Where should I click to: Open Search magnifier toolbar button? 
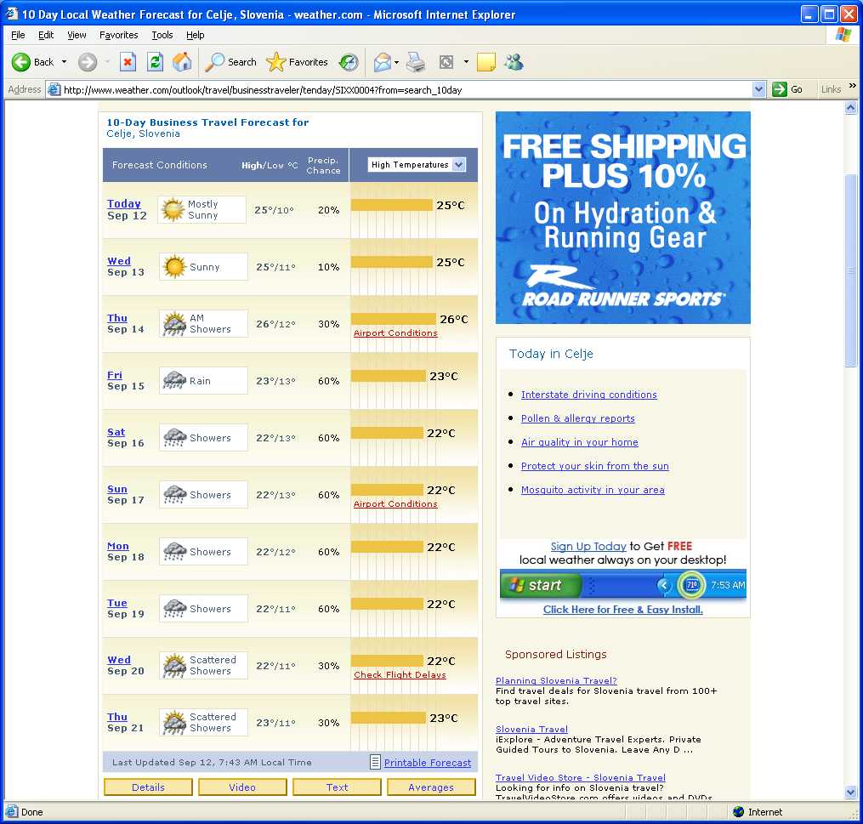[230, 62]
